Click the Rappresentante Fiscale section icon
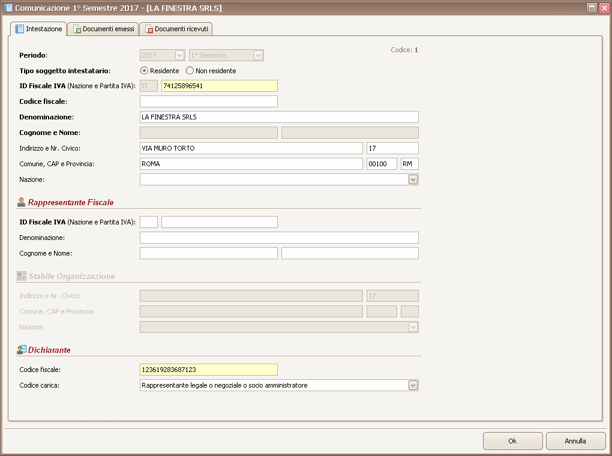This screenshot has width=612, height=456. click(x=22, y=202)
